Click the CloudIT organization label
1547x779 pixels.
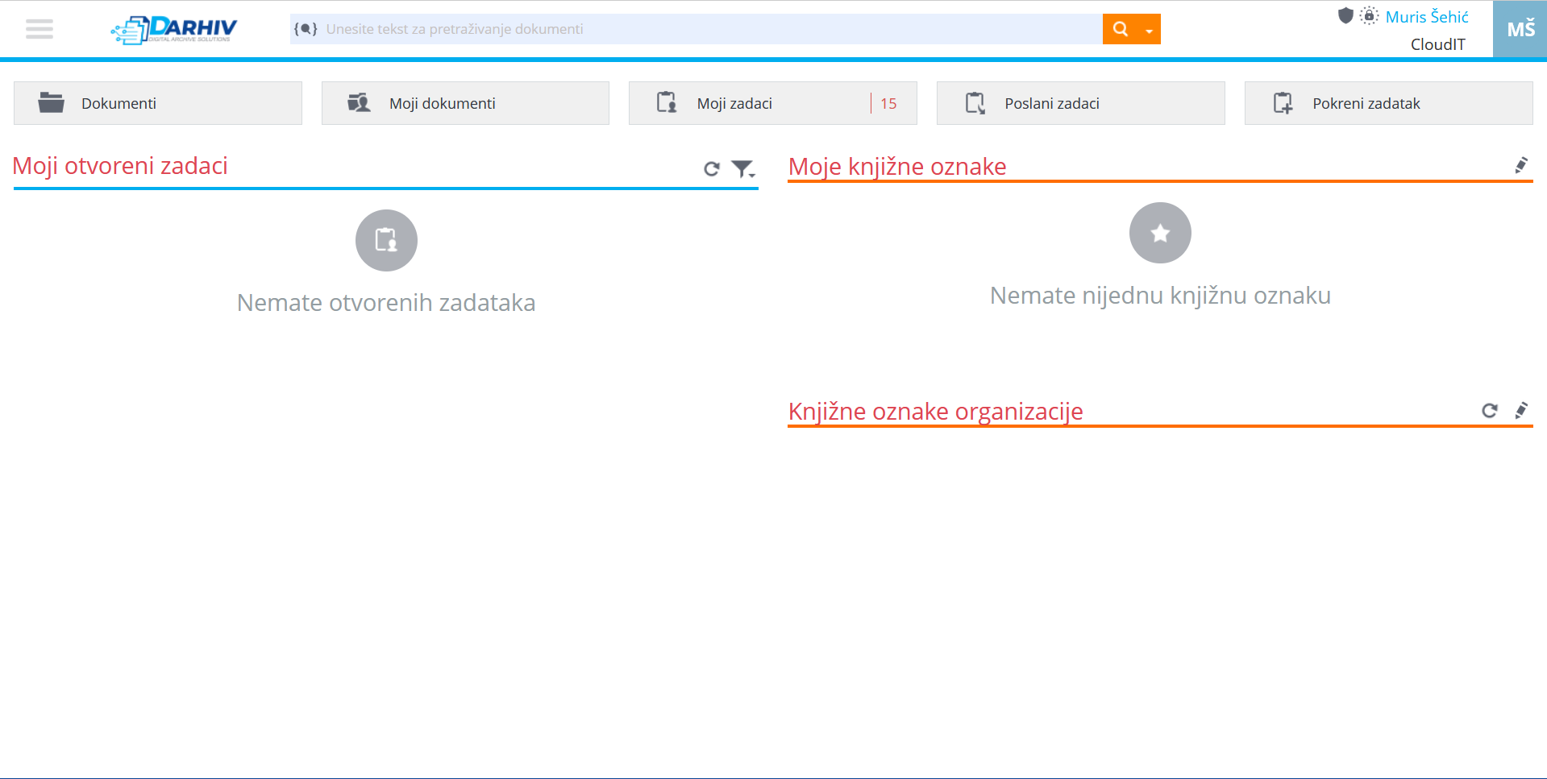tap(1437, 44)
